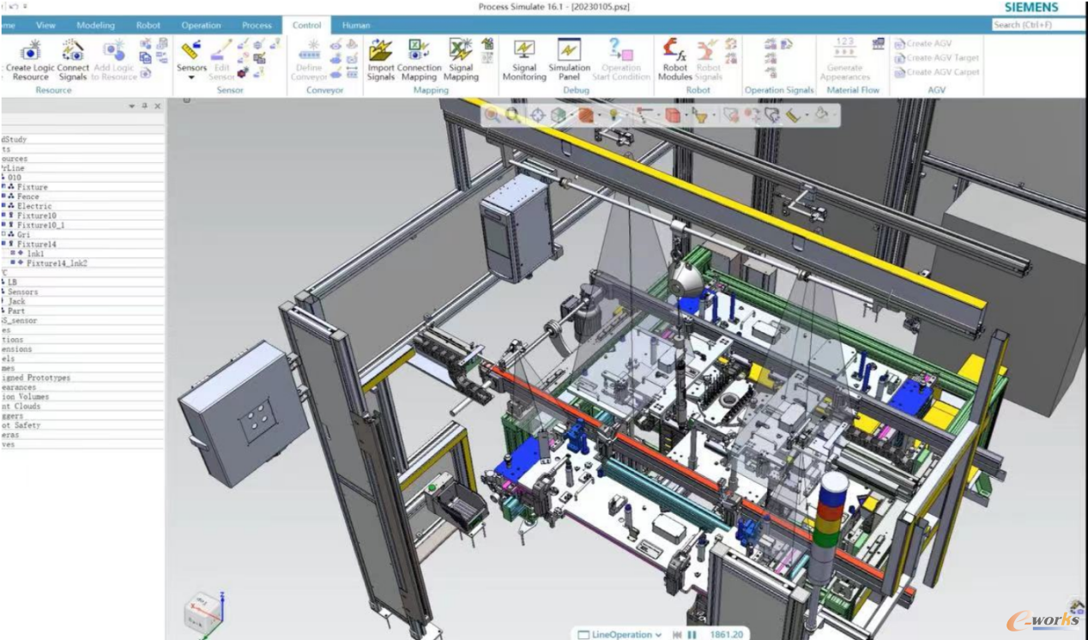
Task: Click the measurement ruler icon in viewer toolbar
Action: point(794,115)
